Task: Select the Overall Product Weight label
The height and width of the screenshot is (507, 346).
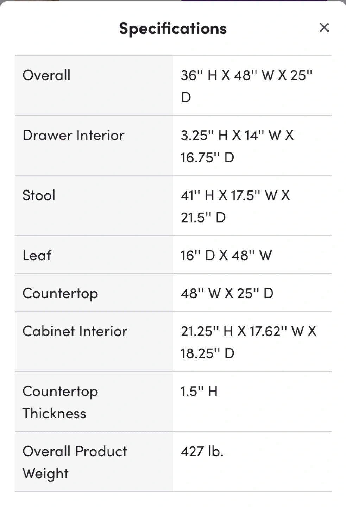Action: (75, 462)
